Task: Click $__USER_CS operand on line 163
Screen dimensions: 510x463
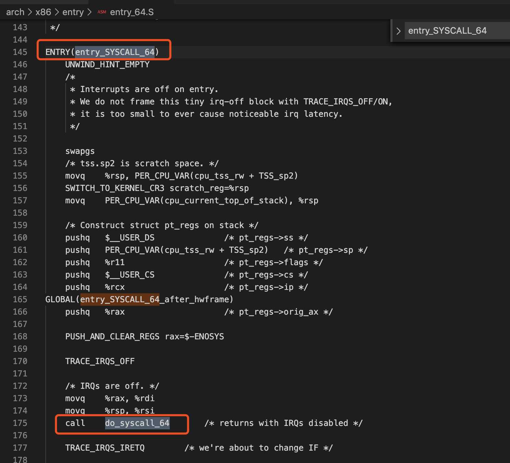Action: pos(130,274)
